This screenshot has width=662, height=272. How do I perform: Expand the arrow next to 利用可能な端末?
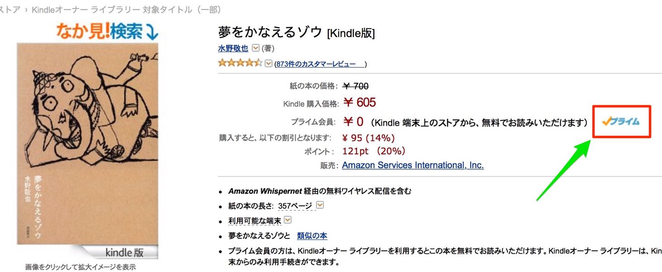point(287,220)
